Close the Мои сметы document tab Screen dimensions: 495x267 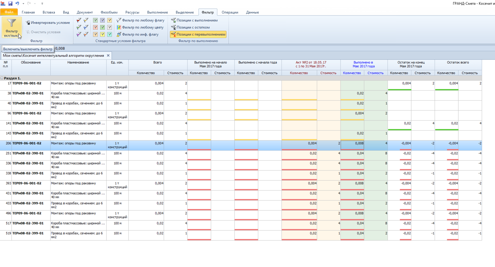tap(108, 55)
